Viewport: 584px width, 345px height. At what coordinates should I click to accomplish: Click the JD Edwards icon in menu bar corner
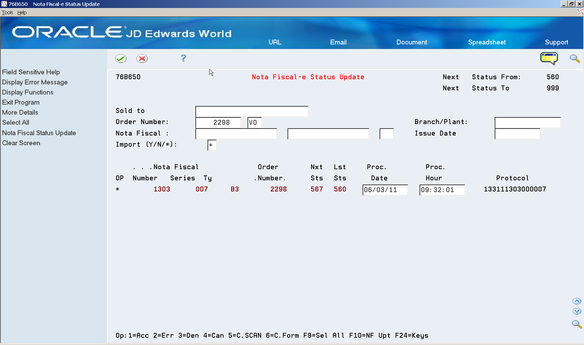coord(581,12)
